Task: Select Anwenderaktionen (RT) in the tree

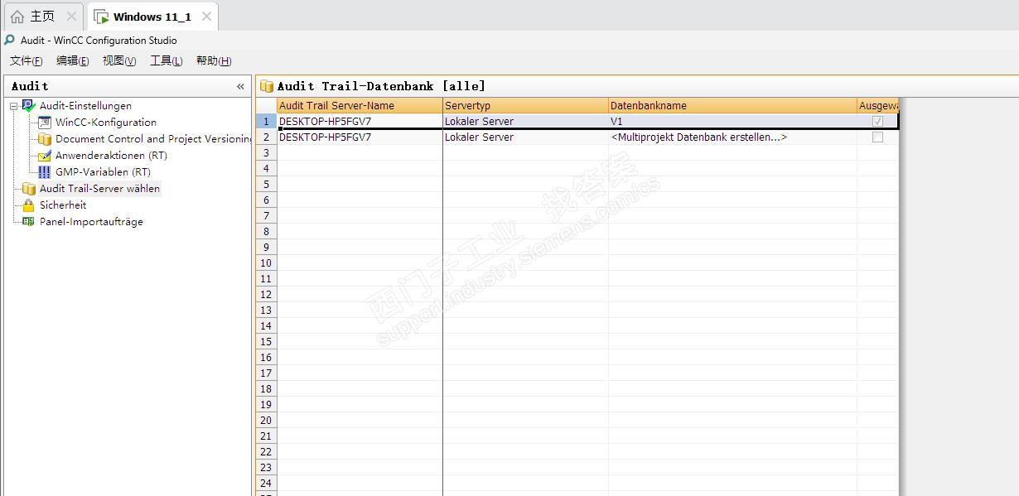Action: click(x=111, y=156)
